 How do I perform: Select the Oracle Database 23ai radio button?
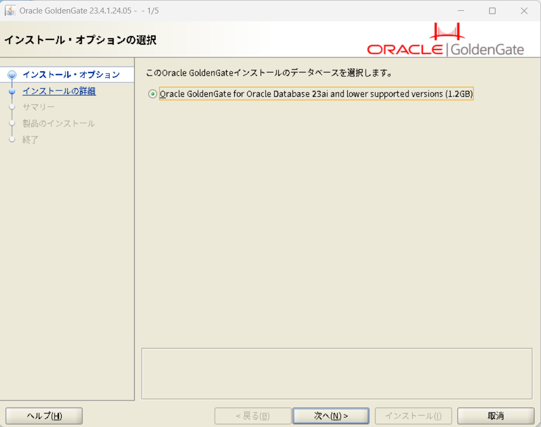click(152, 94)
